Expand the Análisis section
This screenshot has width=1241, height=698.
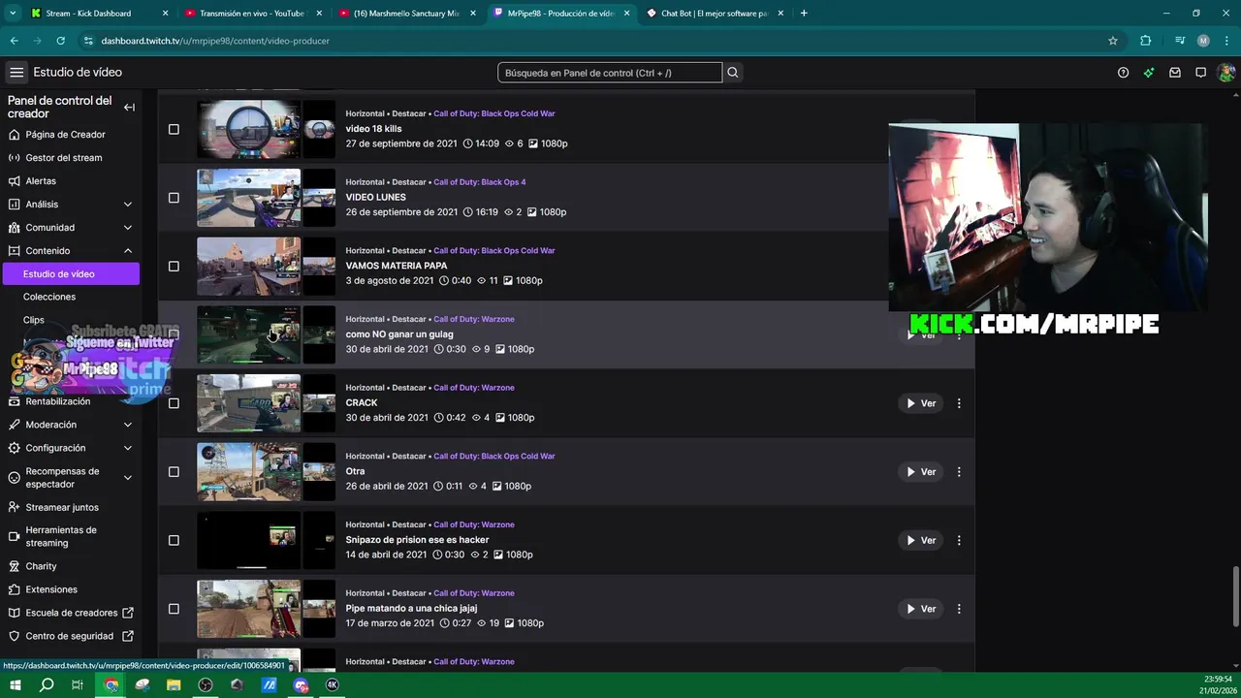coord(127,205)
